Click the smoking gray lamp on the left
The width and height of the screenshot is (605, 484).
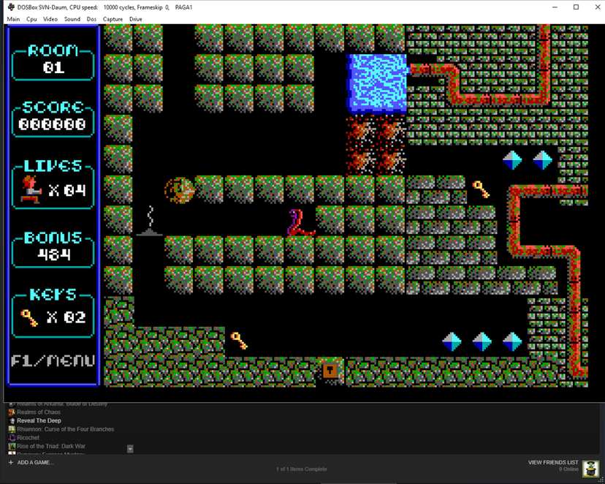tap(149, 221)
